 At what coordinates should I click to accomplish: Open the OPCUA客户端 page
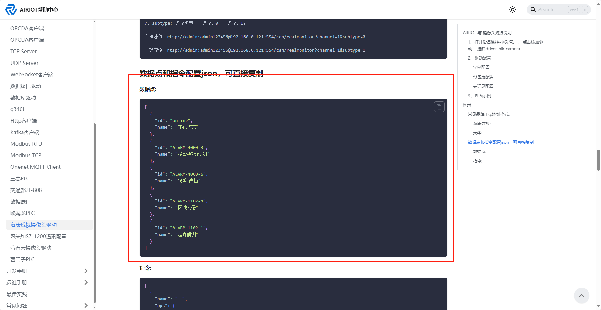pyautogui.click(x=27, y=40)
